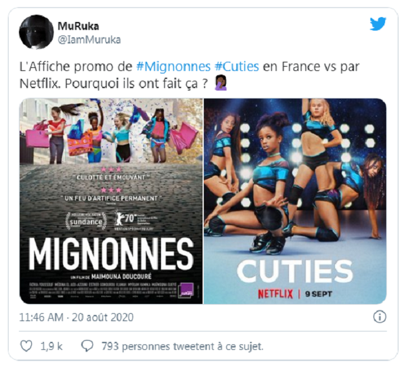Viewport: 404px width, 367px height.
Task: Open MuRuka's profile avatar
Action: pyautogui.click(x=36, y=32)
